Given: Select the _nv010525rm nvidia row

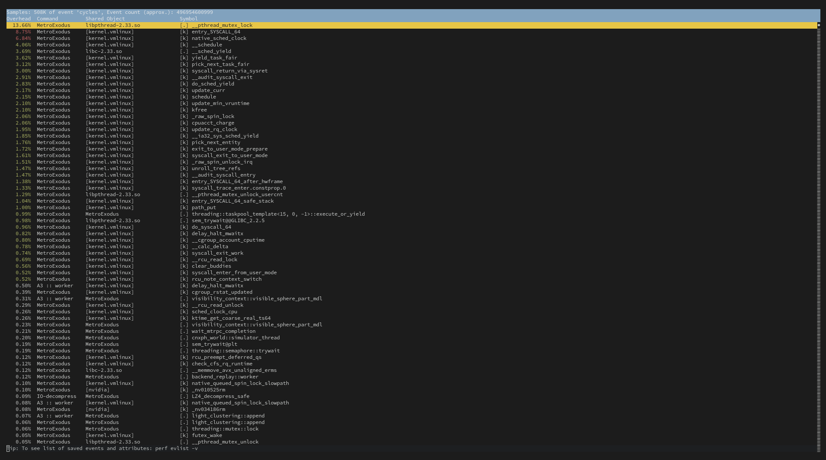Looking at the screenshot, I should click(x=208, y=390).
